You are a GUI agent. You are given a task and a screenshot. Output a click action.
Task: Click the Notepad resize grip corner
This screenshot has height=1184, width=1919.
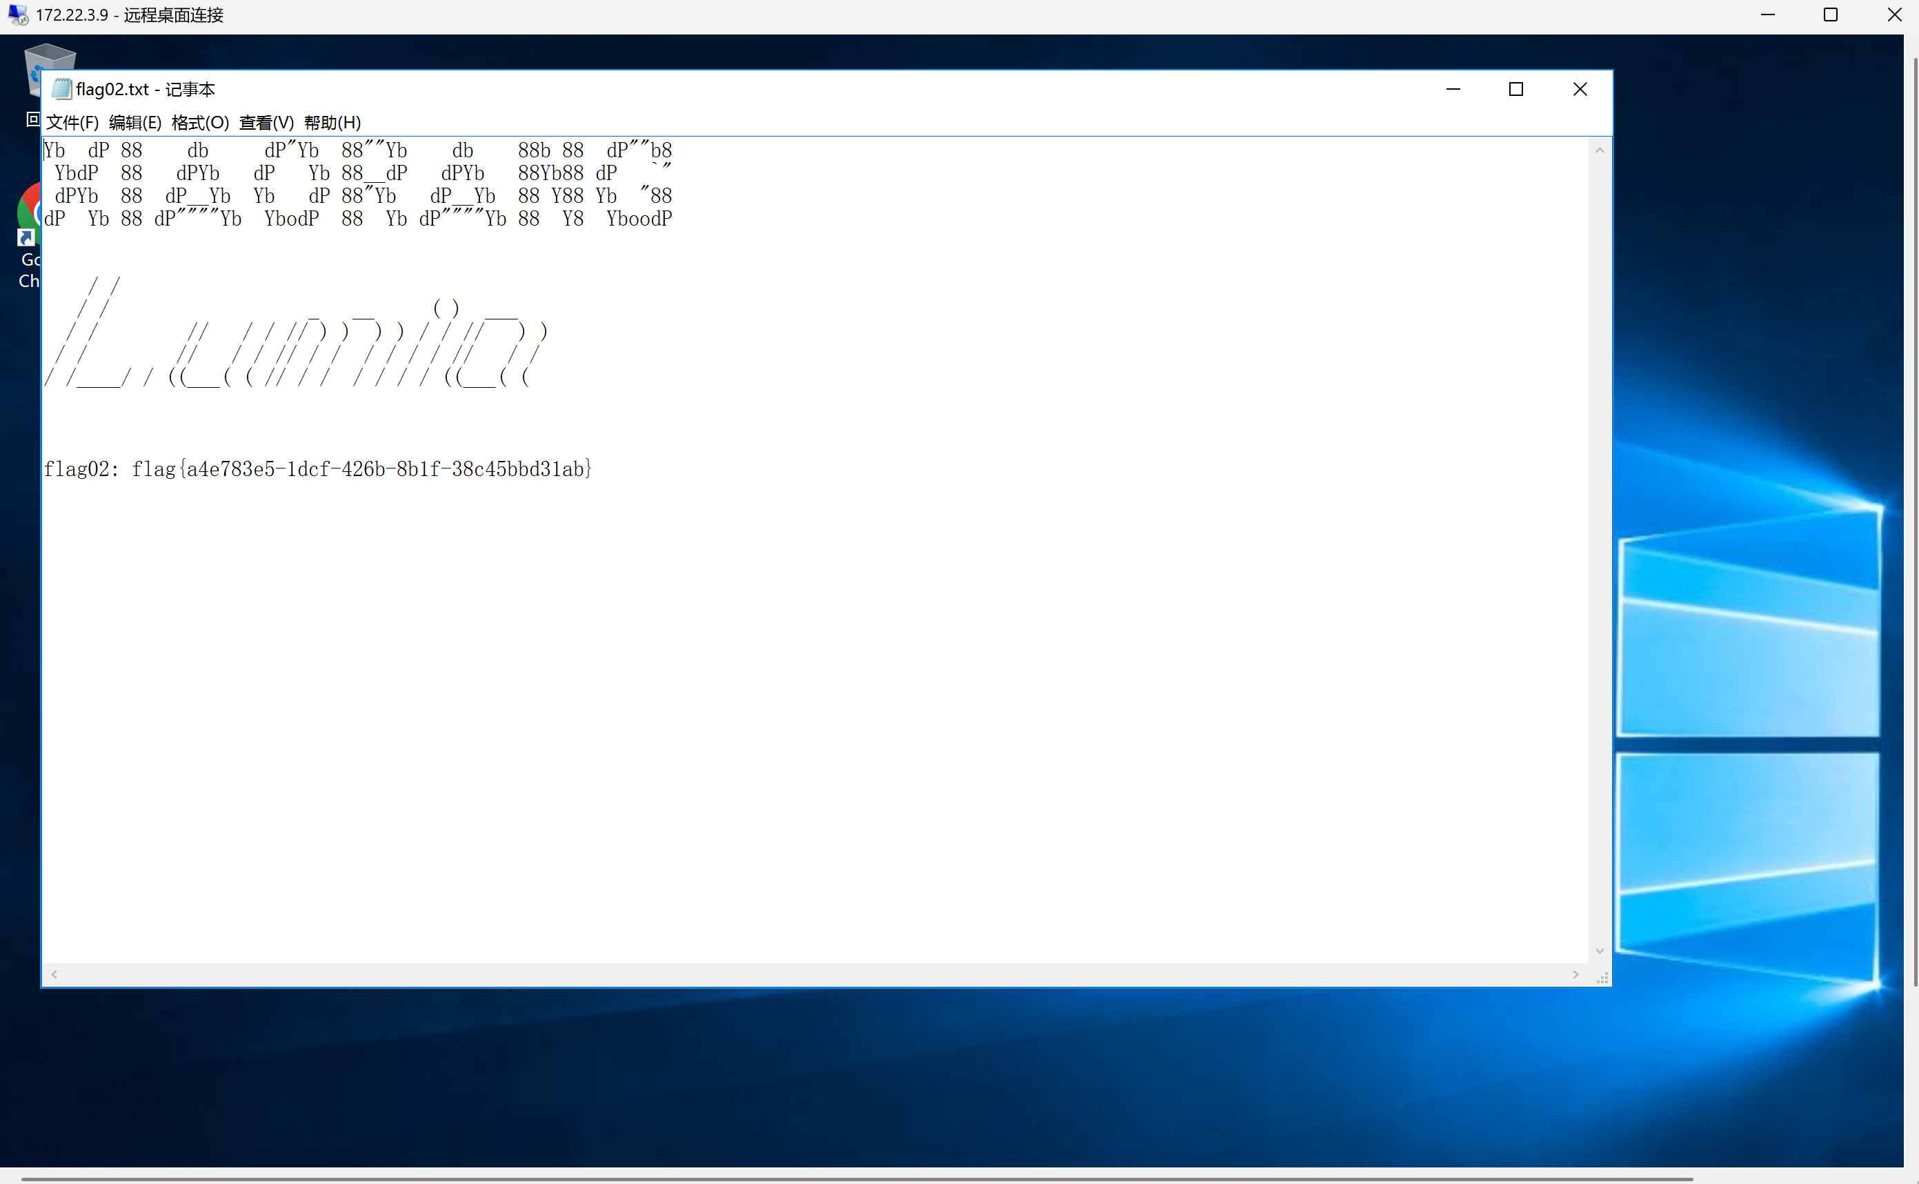1602,977
